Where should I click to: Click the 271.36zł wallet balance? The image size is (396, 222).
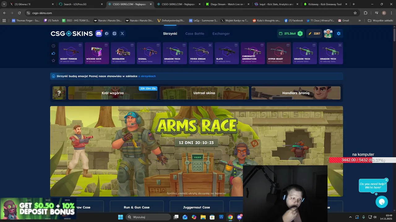(x=287, y=34)
